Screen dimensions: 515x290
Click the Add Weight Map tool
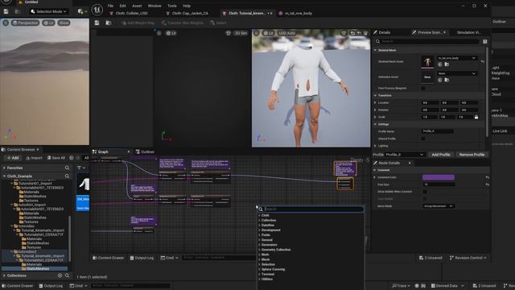(x=138, y=23)
